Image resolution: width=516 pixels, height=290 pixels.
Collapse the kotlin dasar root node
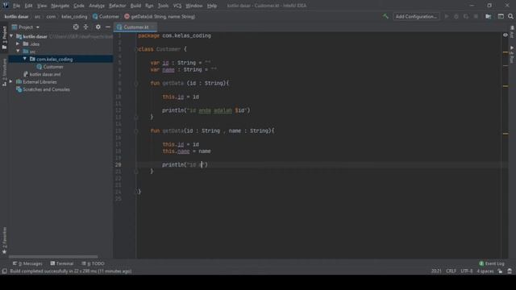[x=11, y=36]
